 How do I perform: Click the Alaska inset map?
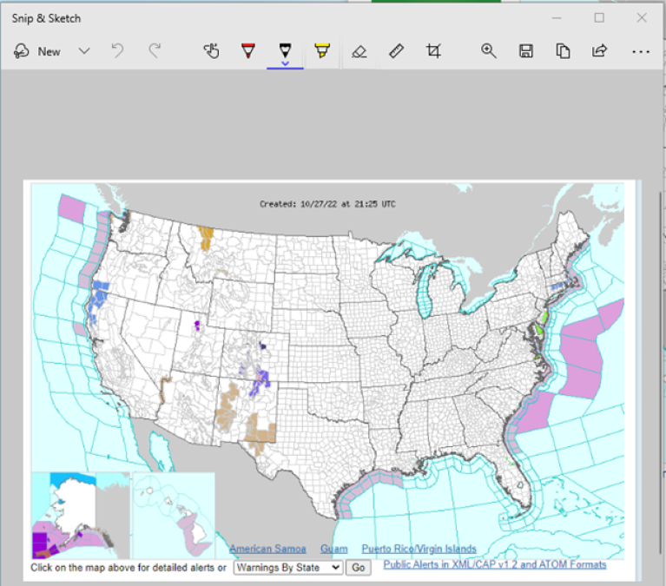coord(81,516)
